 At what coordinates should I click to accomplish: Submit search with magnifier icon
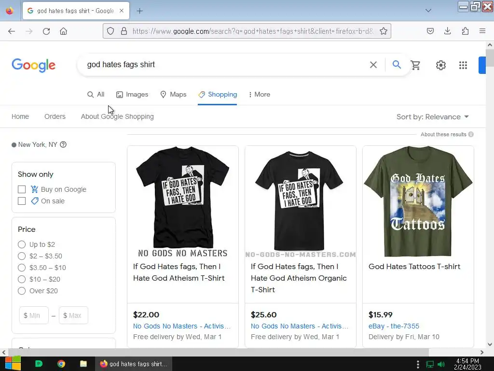click(397, 65)
